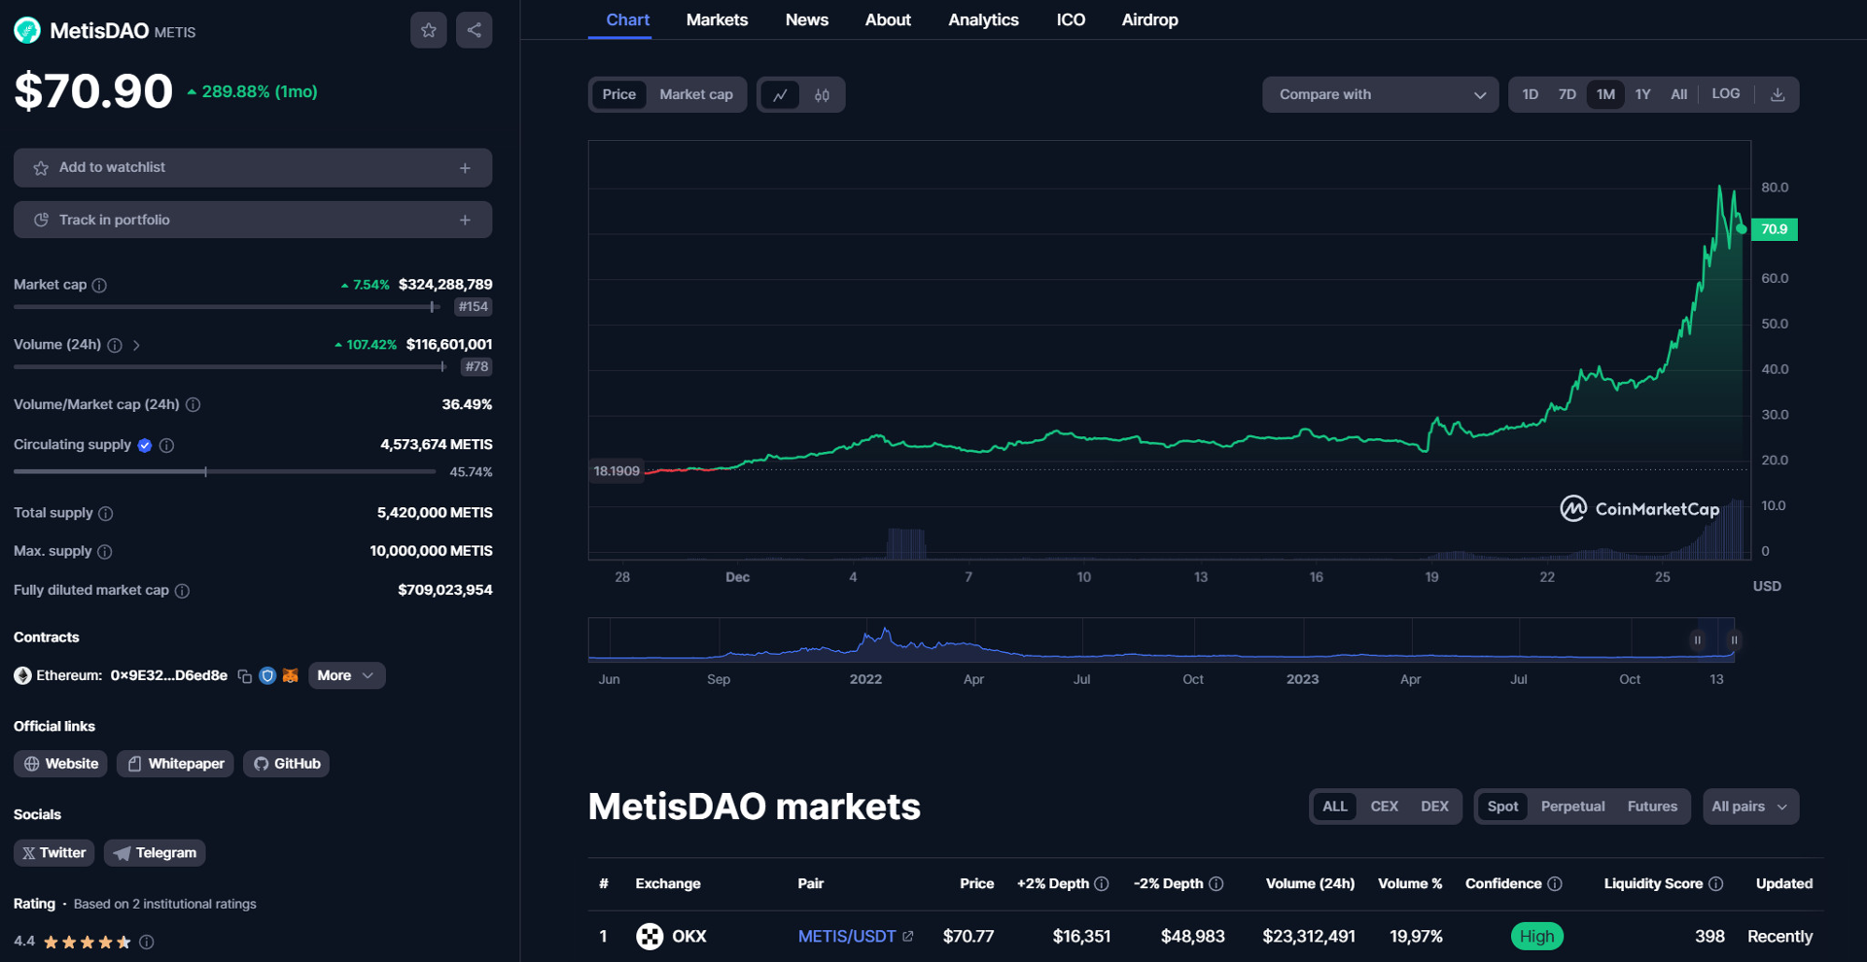Copy the Ethereum contract address

coord(245,675)
